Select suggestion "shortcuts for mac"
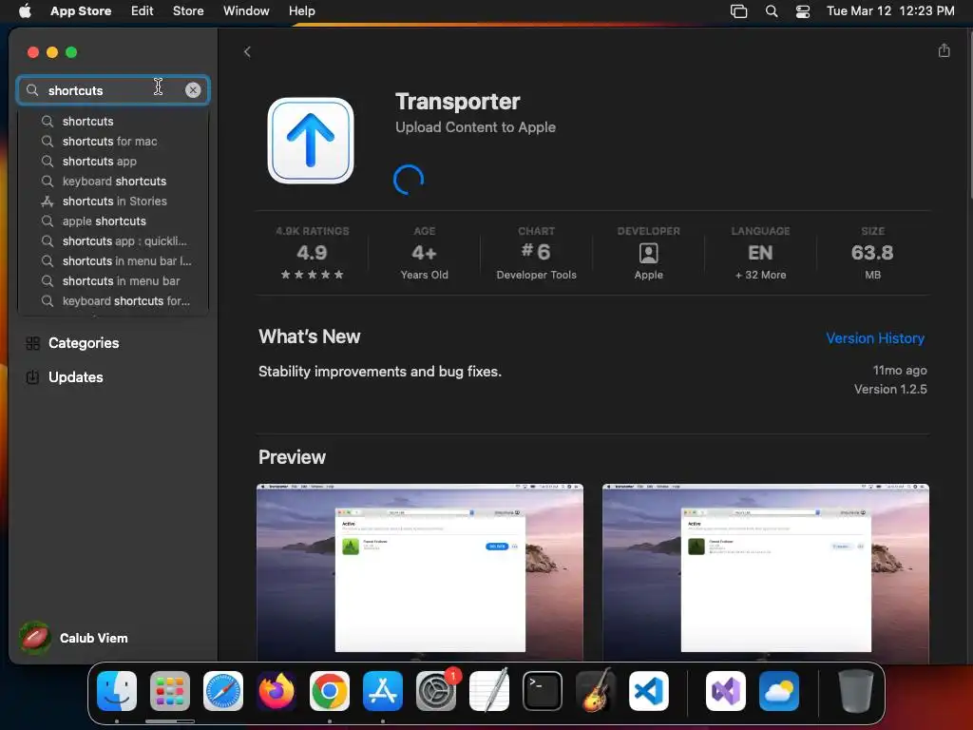Screen dimensions: 973x730 click(x=114, y=141)
